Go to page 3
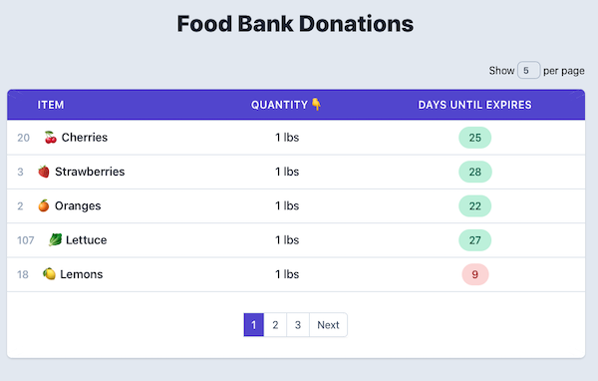 [x=298, y=325]
